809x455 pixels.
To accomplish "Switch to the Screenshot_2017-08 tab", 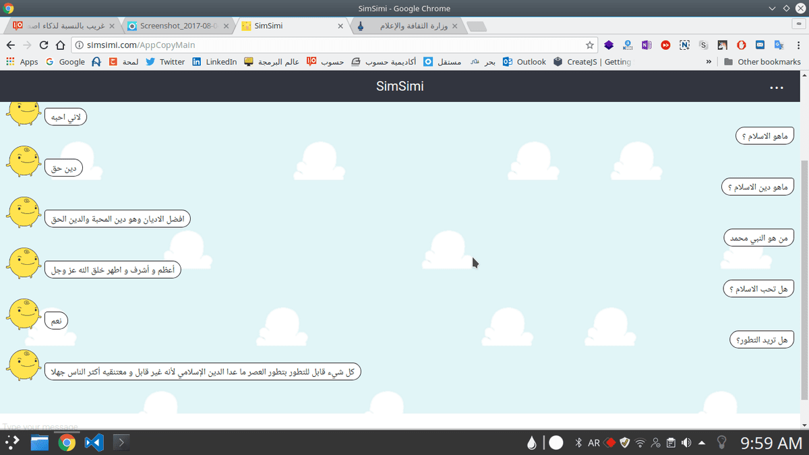I will coord(177,26).
